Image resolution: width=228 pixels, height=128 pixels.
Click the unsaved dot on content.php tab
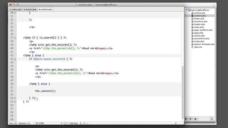point(39,10)
